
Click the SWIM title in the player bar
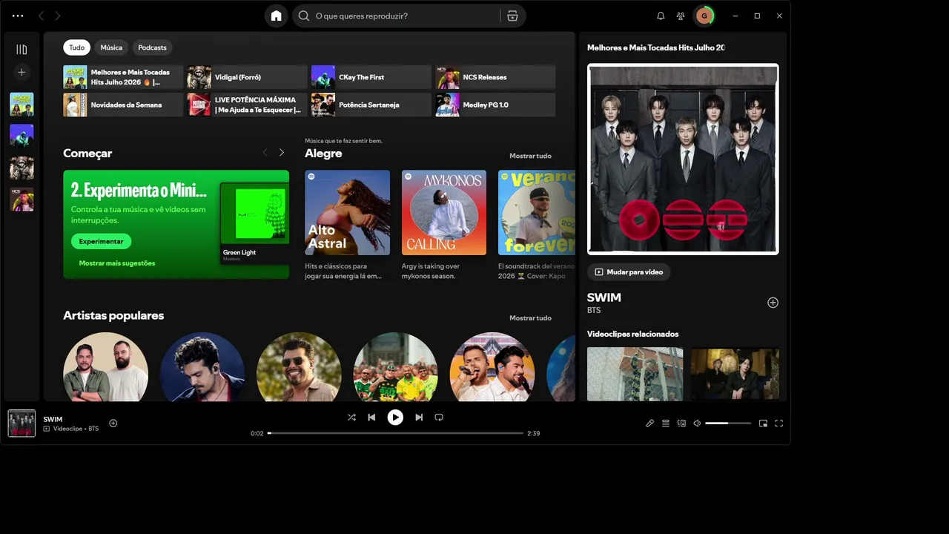pyautogui.click(x=53, y=419)
